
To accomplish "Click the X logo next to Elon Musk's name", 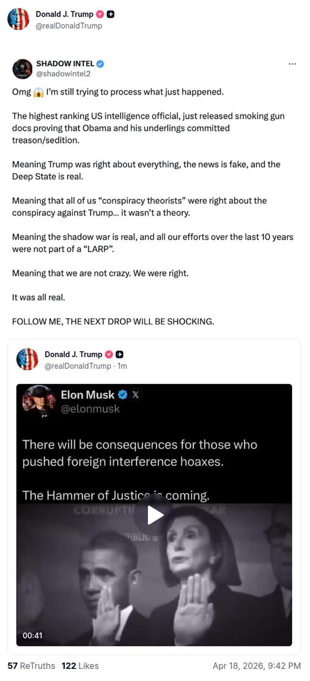I will click(x=135, y=394).
